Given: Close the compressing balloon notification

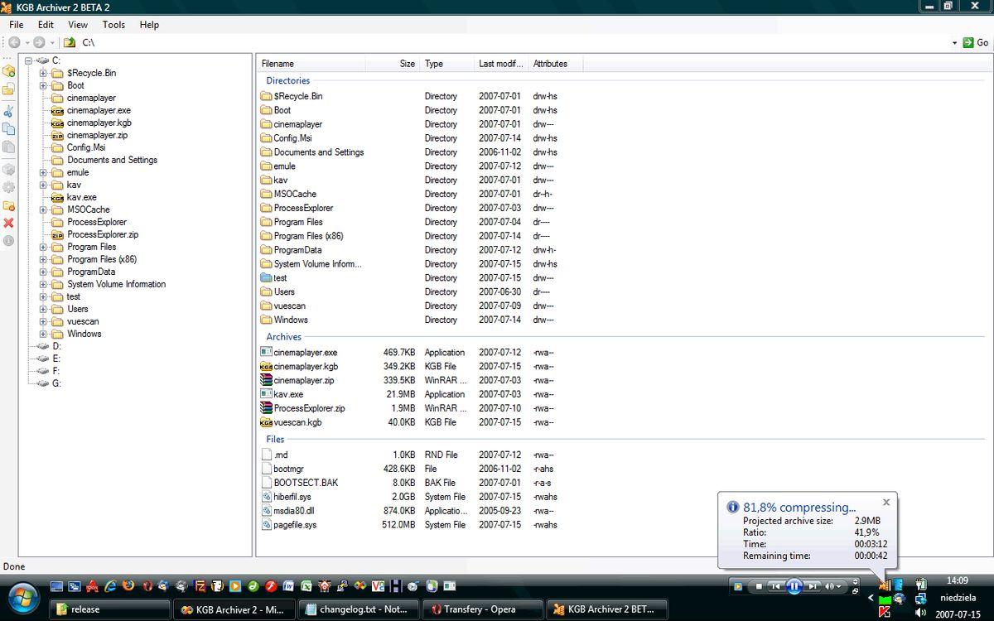Looking at the screenshot, I should click(886, 502).
